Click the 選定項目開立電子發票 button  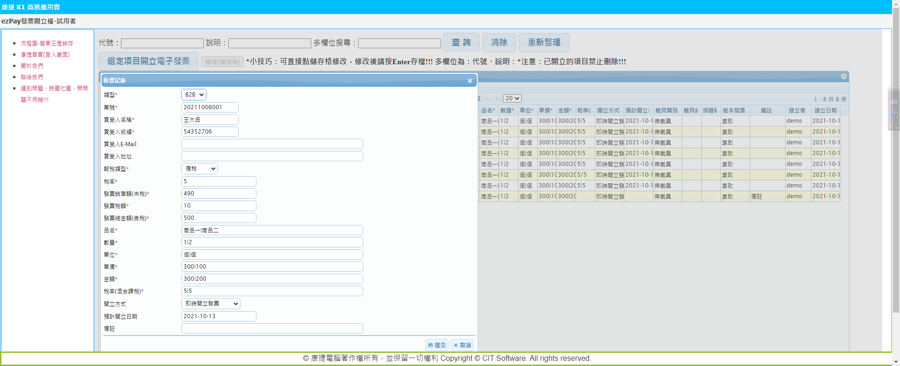pos(148,61)
